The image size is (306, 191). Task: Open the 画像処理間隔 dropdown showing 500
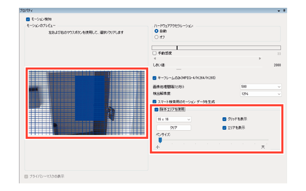coord(261,87)
